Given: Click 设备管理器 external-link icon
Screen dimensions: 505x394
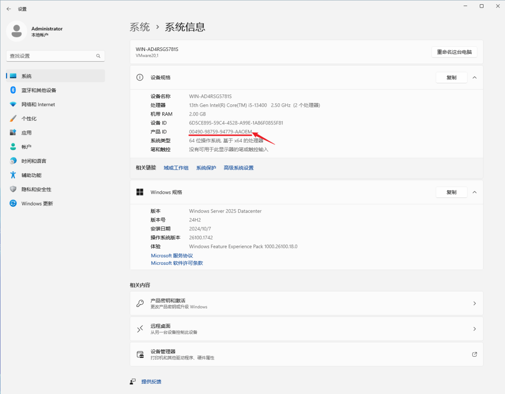Looking at the screenshot, I should click(x=475, y=354).
